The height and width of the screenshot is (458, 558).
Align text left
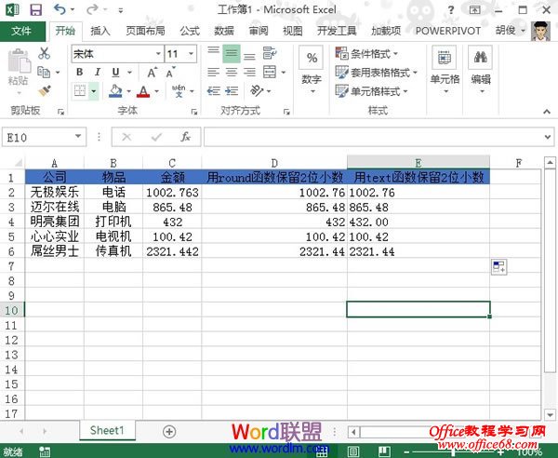(x=213, y=73)
